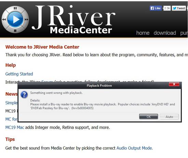The image size is (188, 158).
Task: Open the download navigation item
Action: point(165,33)
